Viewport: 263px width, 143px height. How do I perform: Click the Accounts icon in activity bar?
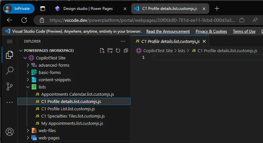tap(10, 132)
